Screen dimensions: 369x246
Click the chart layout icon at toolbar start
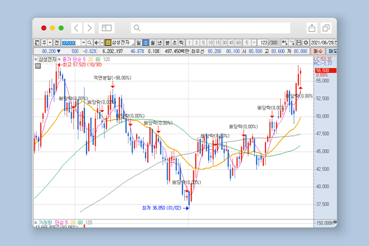37,43
